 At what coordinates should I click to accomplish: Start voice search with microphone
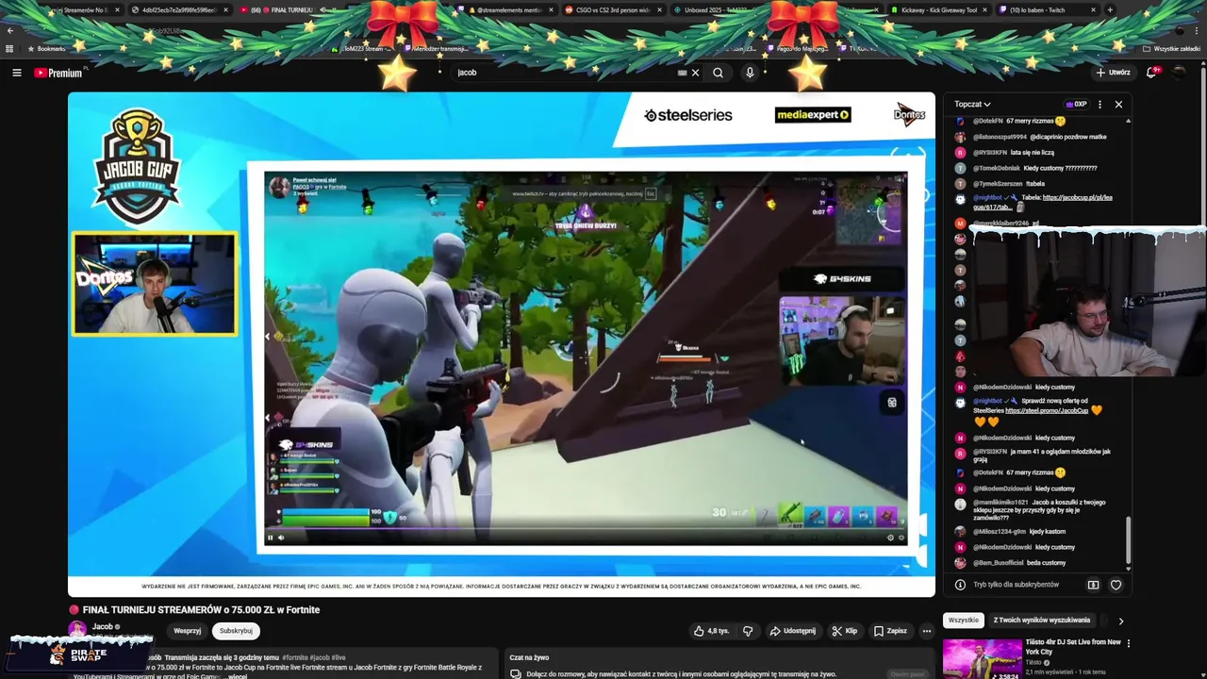(750, 73)
